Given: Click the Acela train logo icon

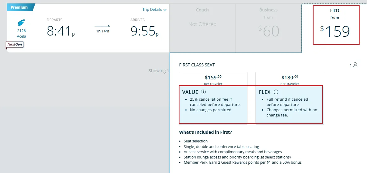Looking at the screenshot, I should tap(21, 23).
